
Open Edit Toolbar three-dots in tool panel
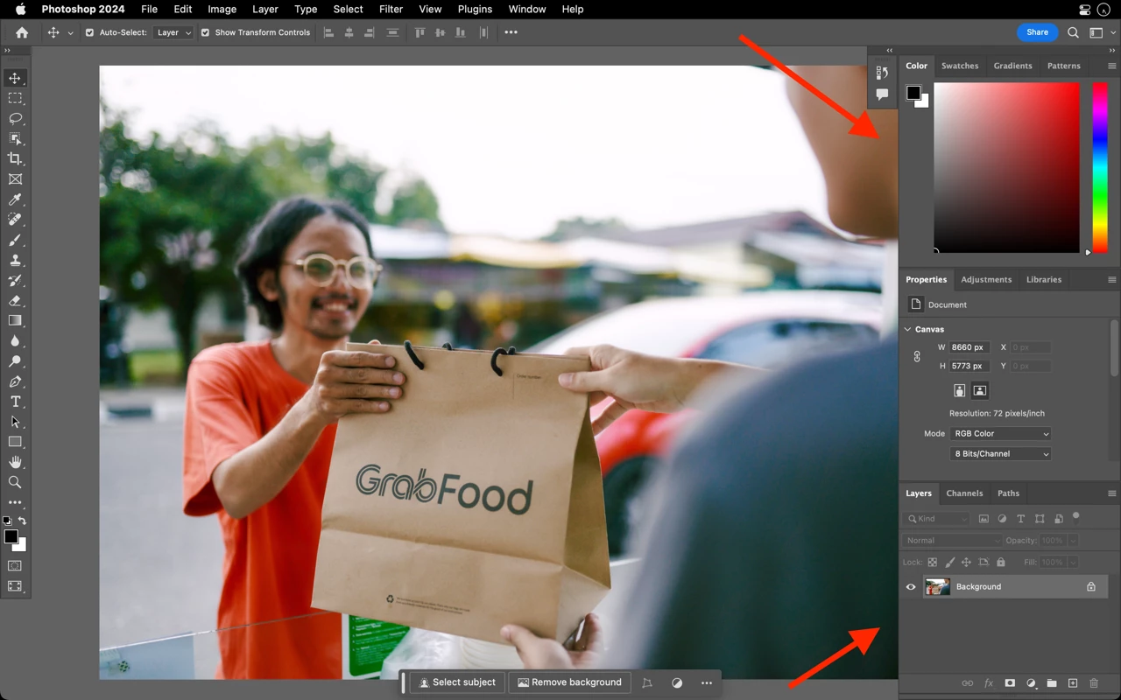[x=15, y=502]
